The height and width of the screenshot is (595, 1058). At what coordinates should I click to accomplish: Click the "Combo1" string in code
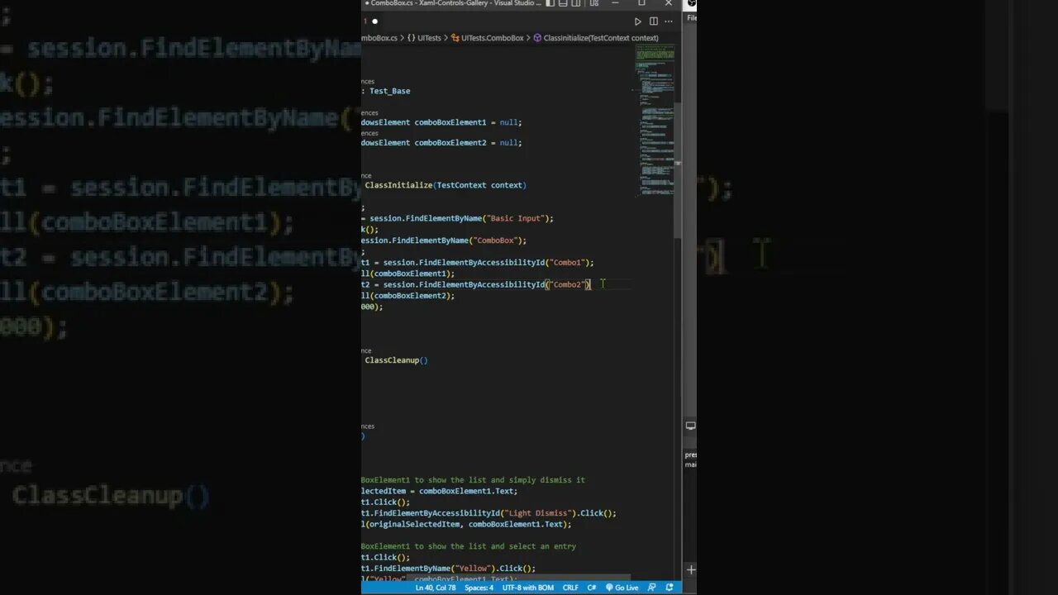[x=568, y=263]
